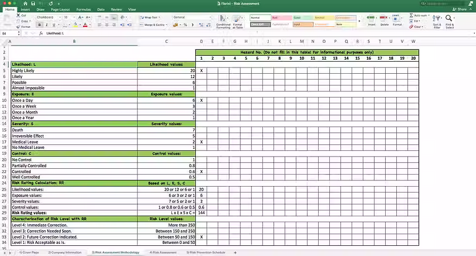
Task: Click the Format cells icon
Action: (397, 20)
